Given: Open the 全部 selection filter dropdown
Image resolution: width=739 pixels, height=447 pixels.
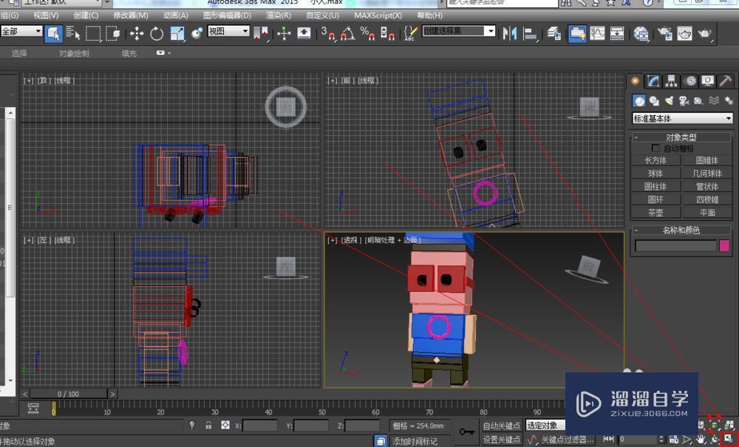Looking at the screenshot, I should pyautogui.click(x=21, y=32).
